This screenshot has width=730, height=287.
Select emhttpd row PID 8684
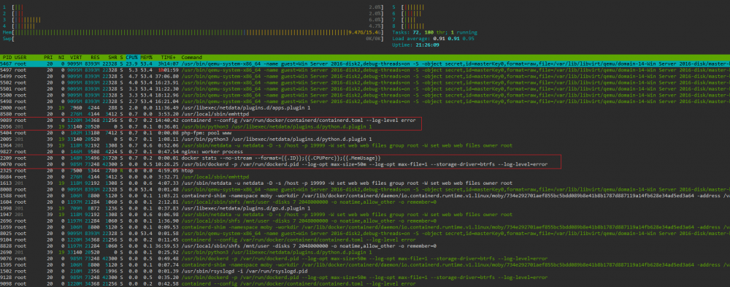click(x=365, y=177)
